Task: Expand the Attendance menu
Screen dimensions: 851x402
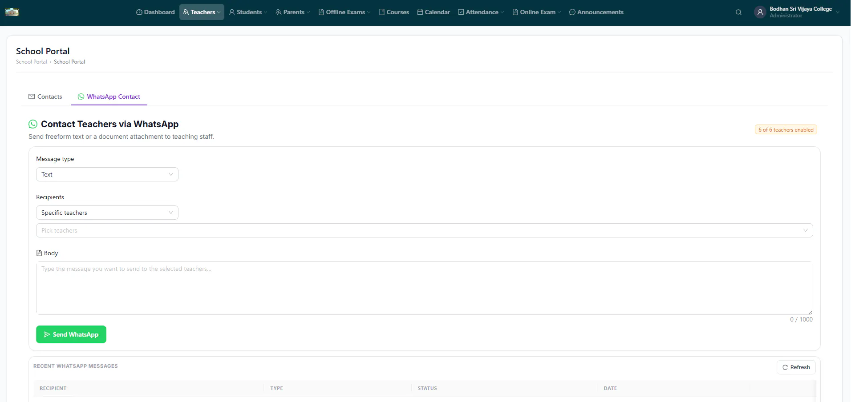Action: point(481,12)
